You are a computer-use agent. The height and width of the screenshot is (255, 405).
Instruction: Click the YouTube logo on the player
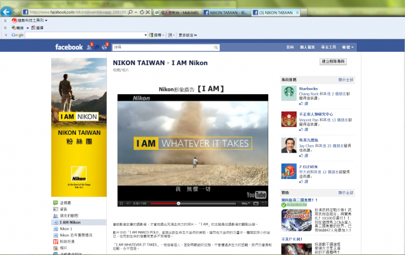pos(256,195)
